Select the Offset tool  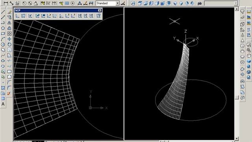pyautogui.click(x=9, y=28)
